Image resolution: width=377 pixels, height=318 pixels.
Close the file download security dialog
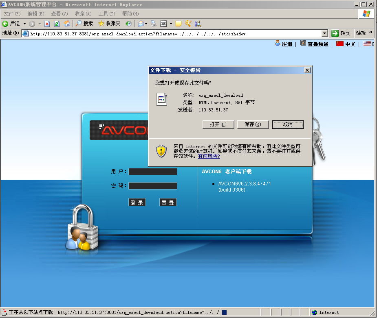[307, 70]
